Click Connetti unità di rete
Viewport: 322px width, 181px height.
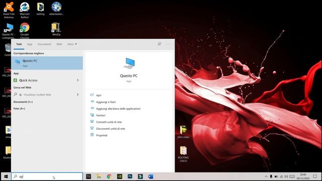click(109, 122)
